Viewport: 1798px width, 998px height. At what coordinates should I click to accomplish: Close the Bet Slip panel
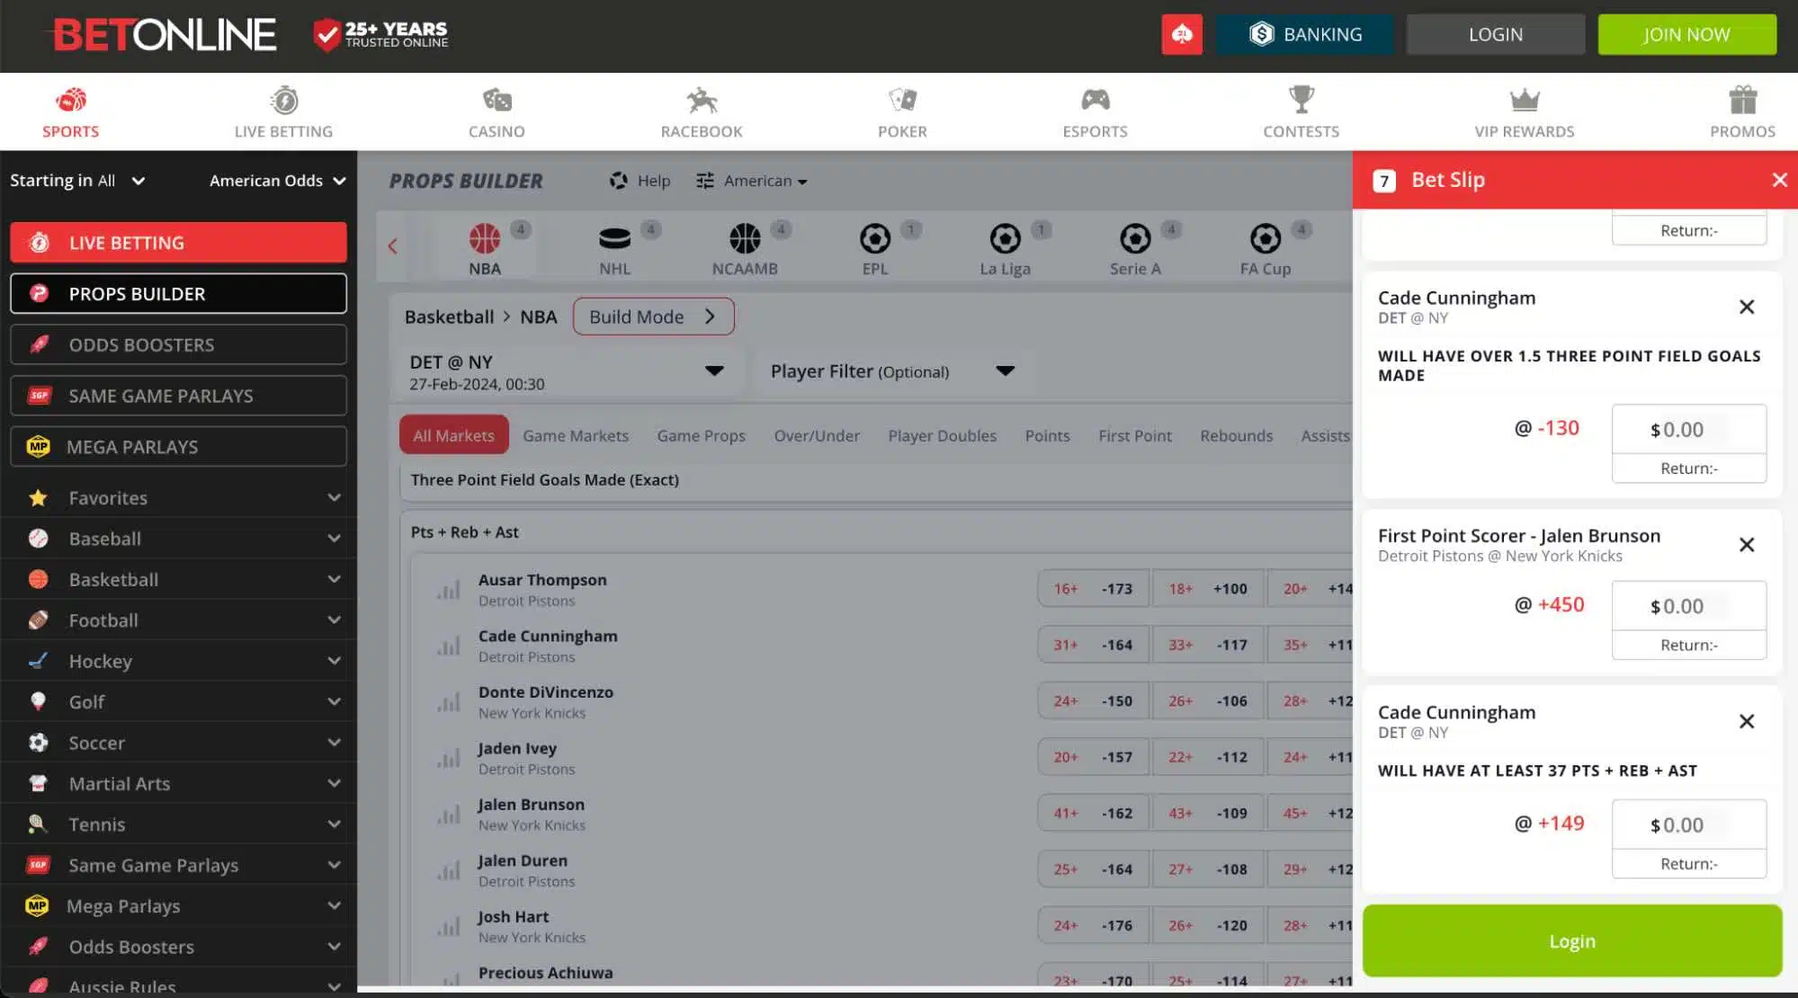(1779, 180)
